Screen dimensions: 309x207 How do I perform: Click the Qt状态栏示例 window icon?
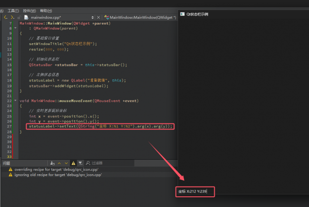pyautogui.click(x=183, y=14)
